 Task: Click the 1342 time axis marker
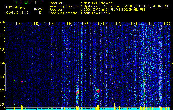pyautogui.click(x=35, y=23)
